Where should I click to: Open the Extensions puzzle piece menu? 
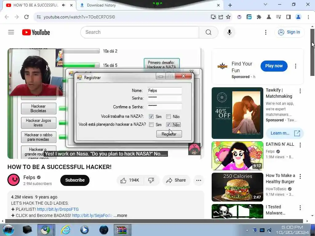259,17
